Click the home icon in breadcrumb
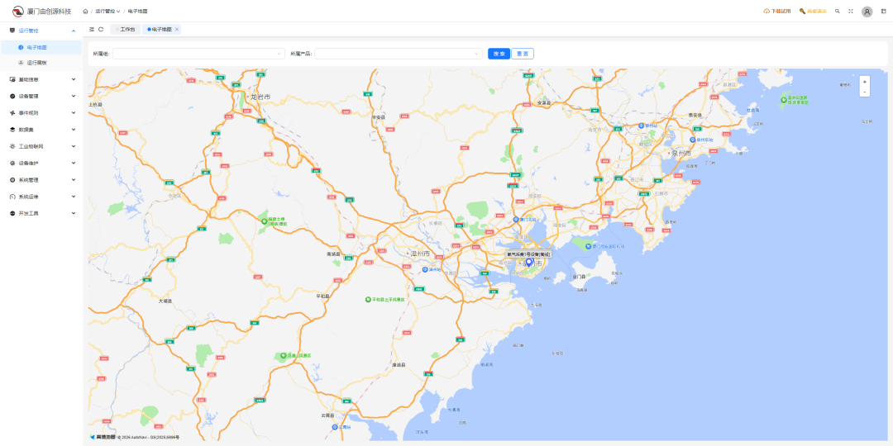 [85, 12]
